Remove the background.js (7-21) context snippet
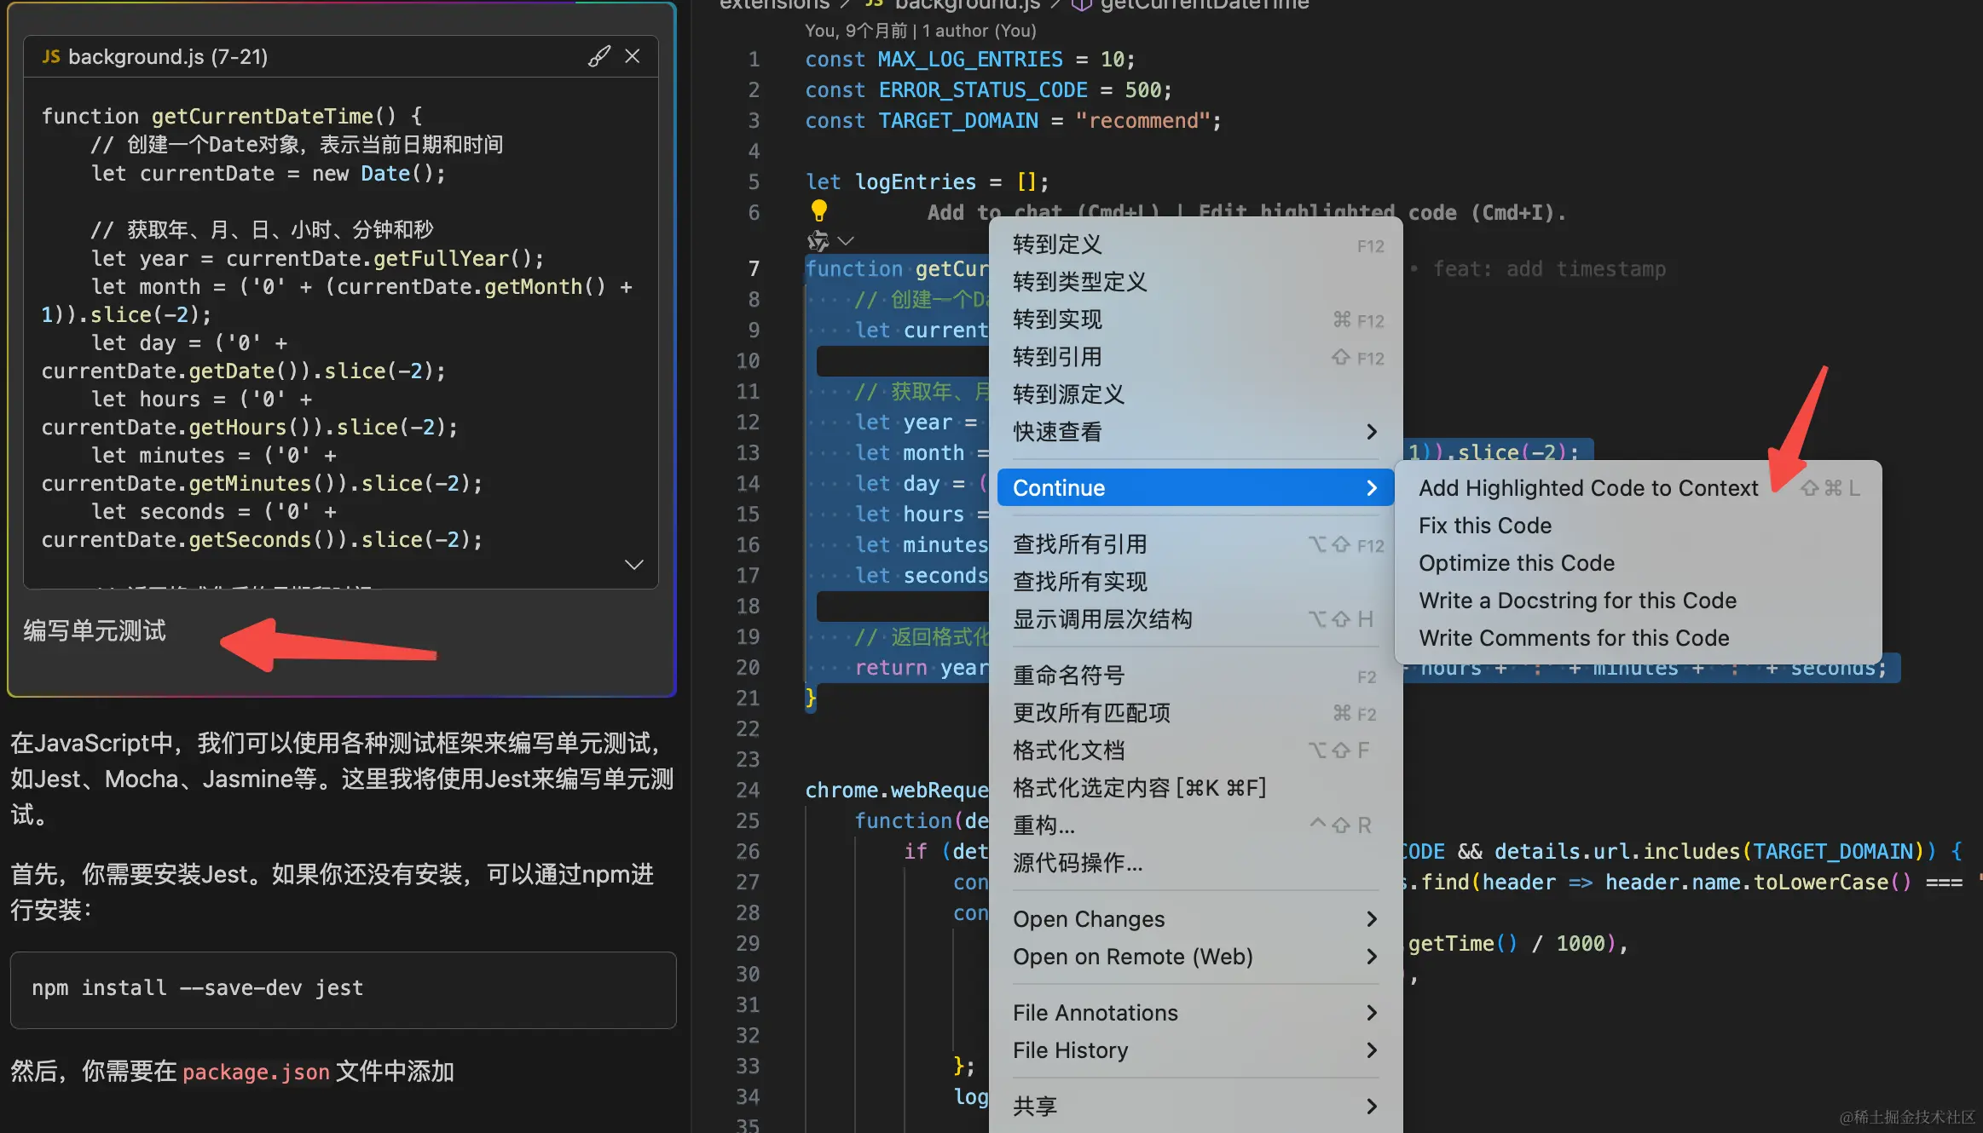Screen dimensions: 1983x1133 (x=633, y=56)
